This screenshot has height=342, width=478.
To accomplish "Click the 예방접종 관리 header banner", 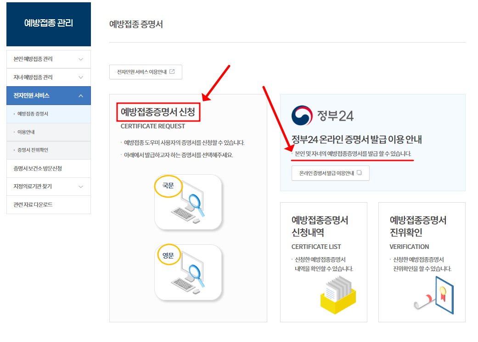I will coord(48,24).
